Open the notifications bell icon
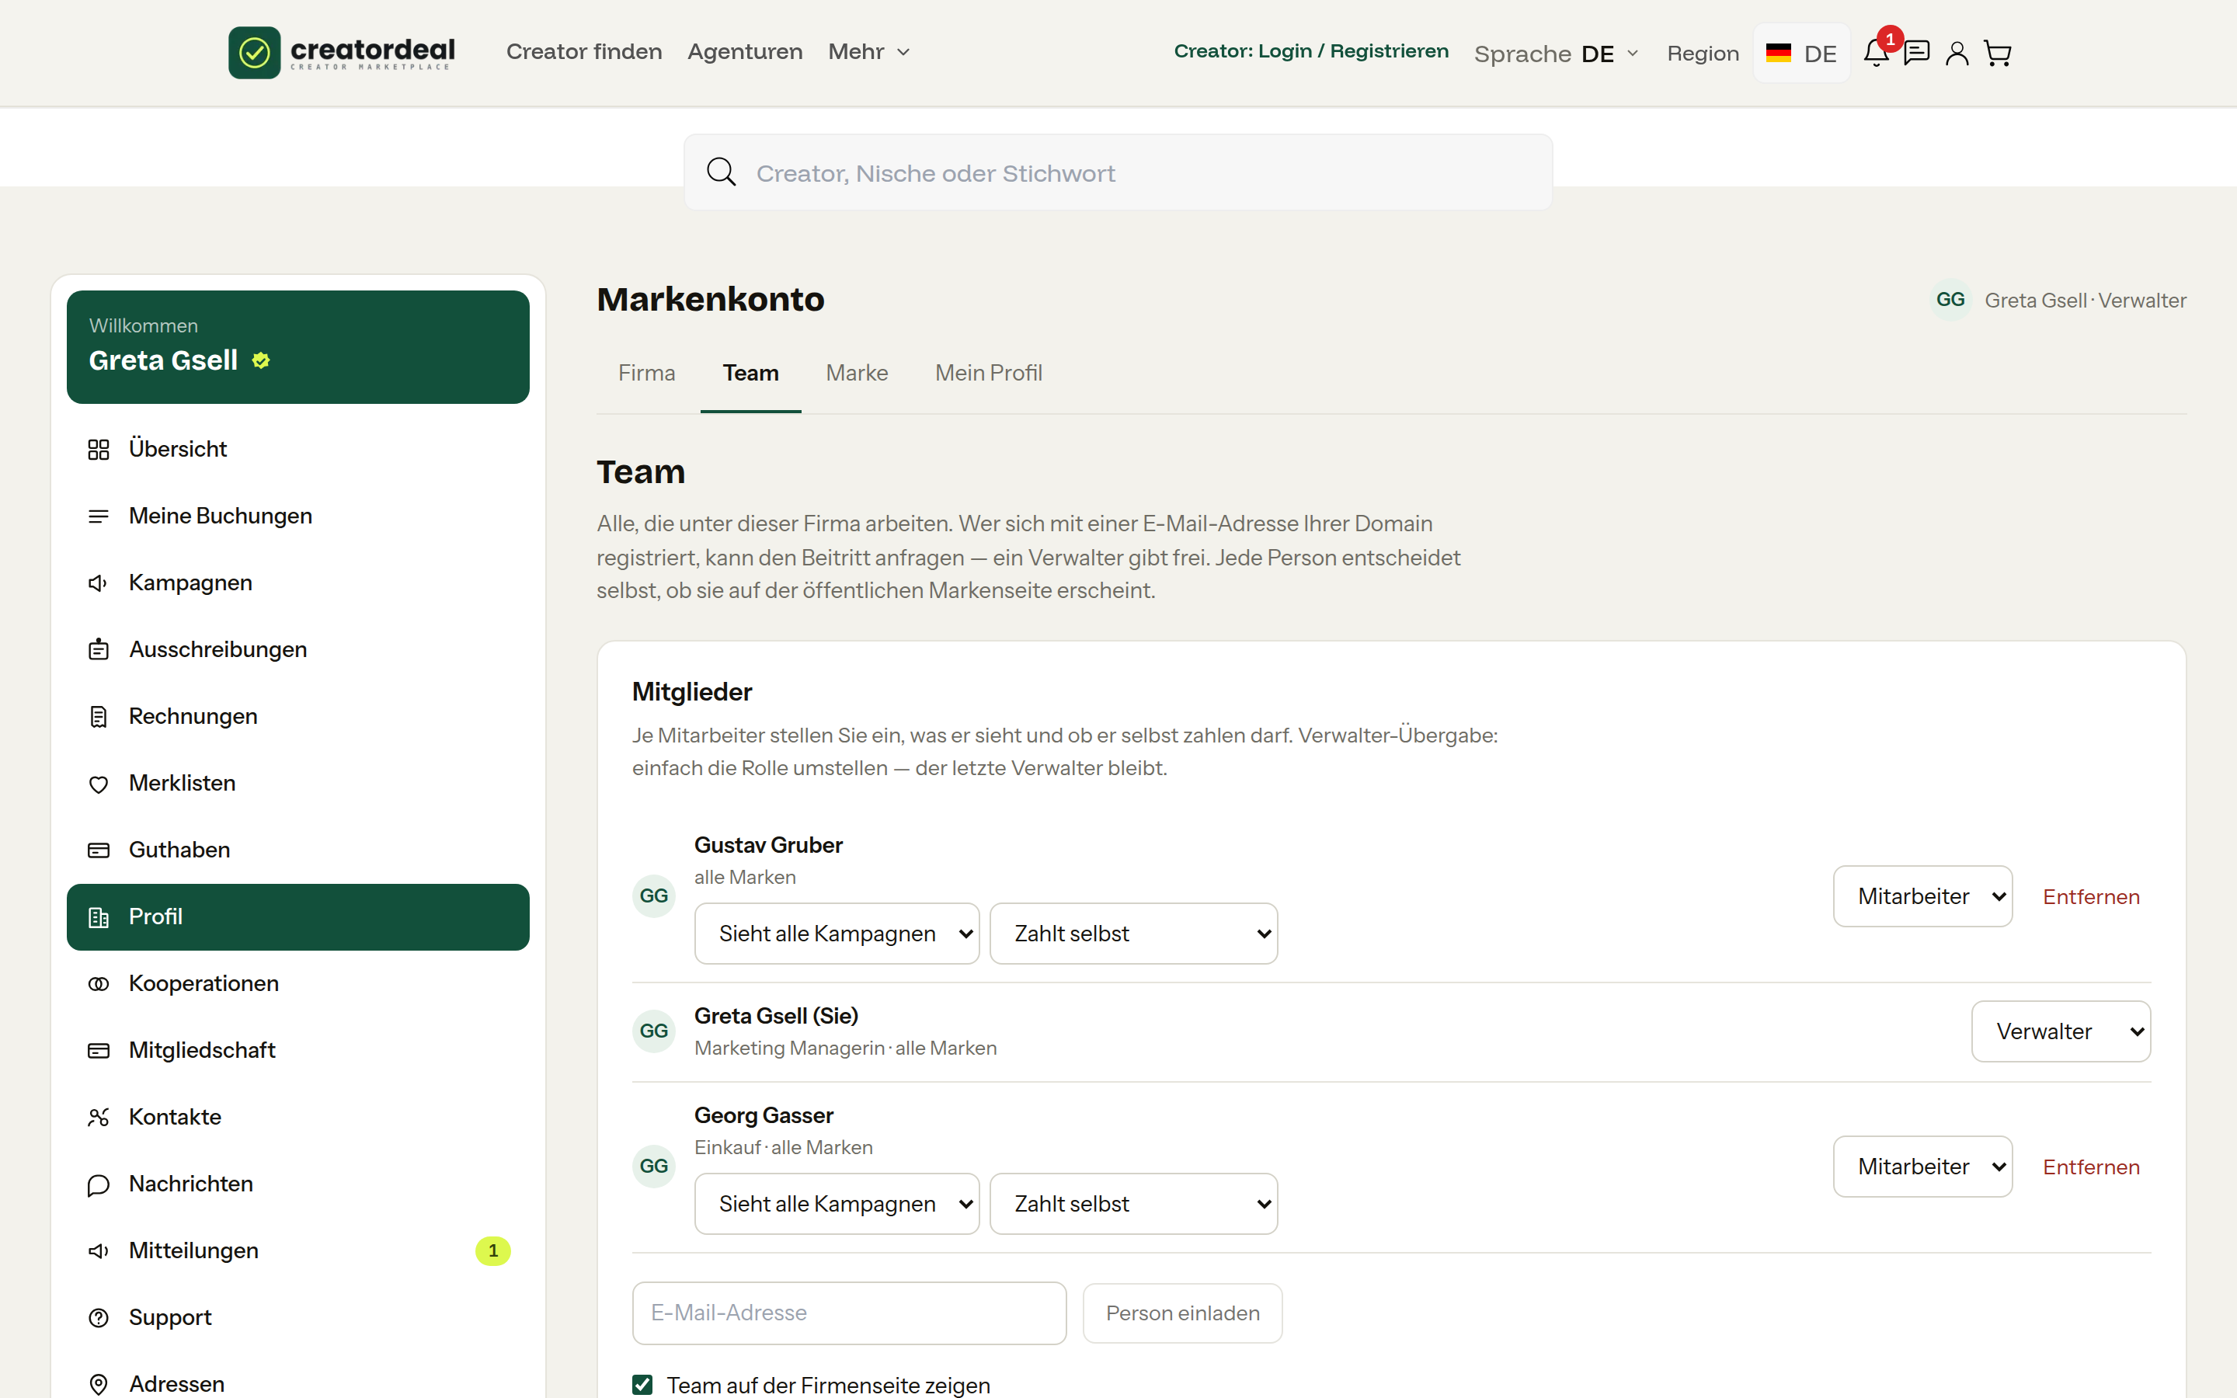The height and width of the screenshot is (1398, 2237). [1876, 53]
